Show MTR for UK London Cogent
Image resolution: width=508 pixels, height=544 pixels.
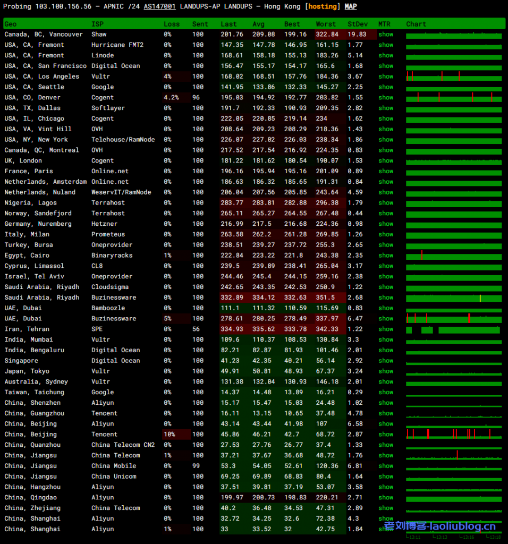click(x=386, y=160)
